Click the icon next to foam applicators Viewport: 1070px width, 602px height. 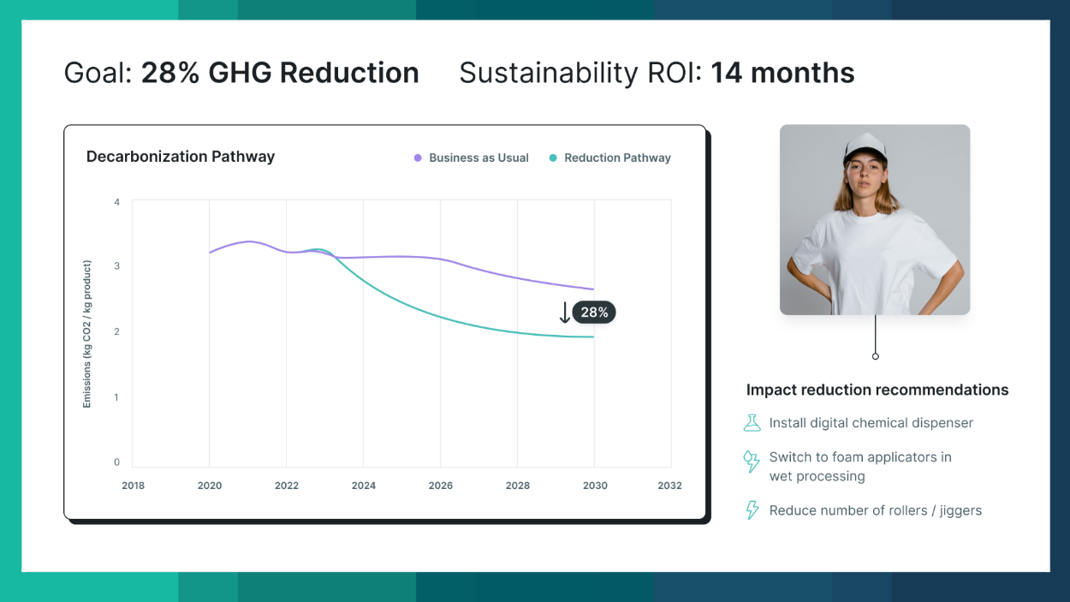coord(752,462)
